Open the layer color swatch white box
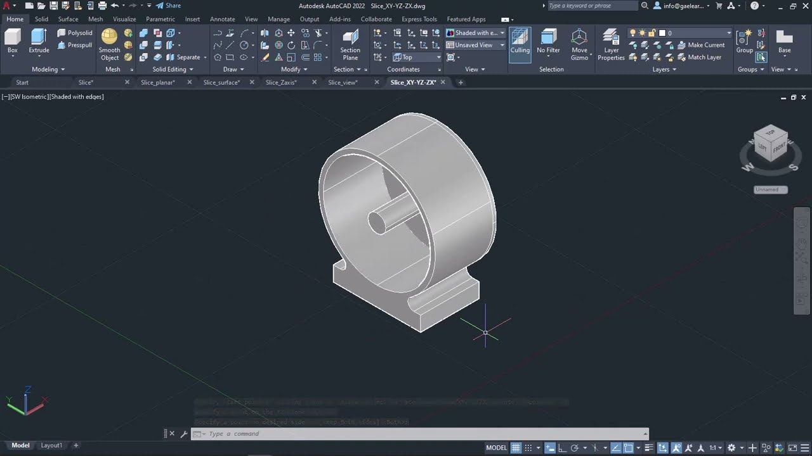Image resolution: width=812 pixels, height=456 pixels. click(x=662, y=33)
